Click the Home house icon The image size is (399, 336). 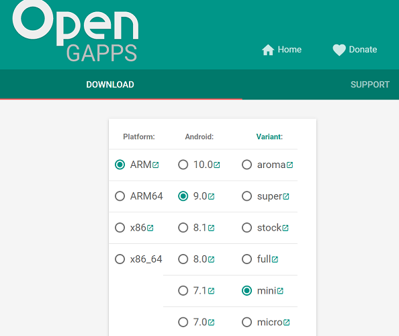point(268,50)
